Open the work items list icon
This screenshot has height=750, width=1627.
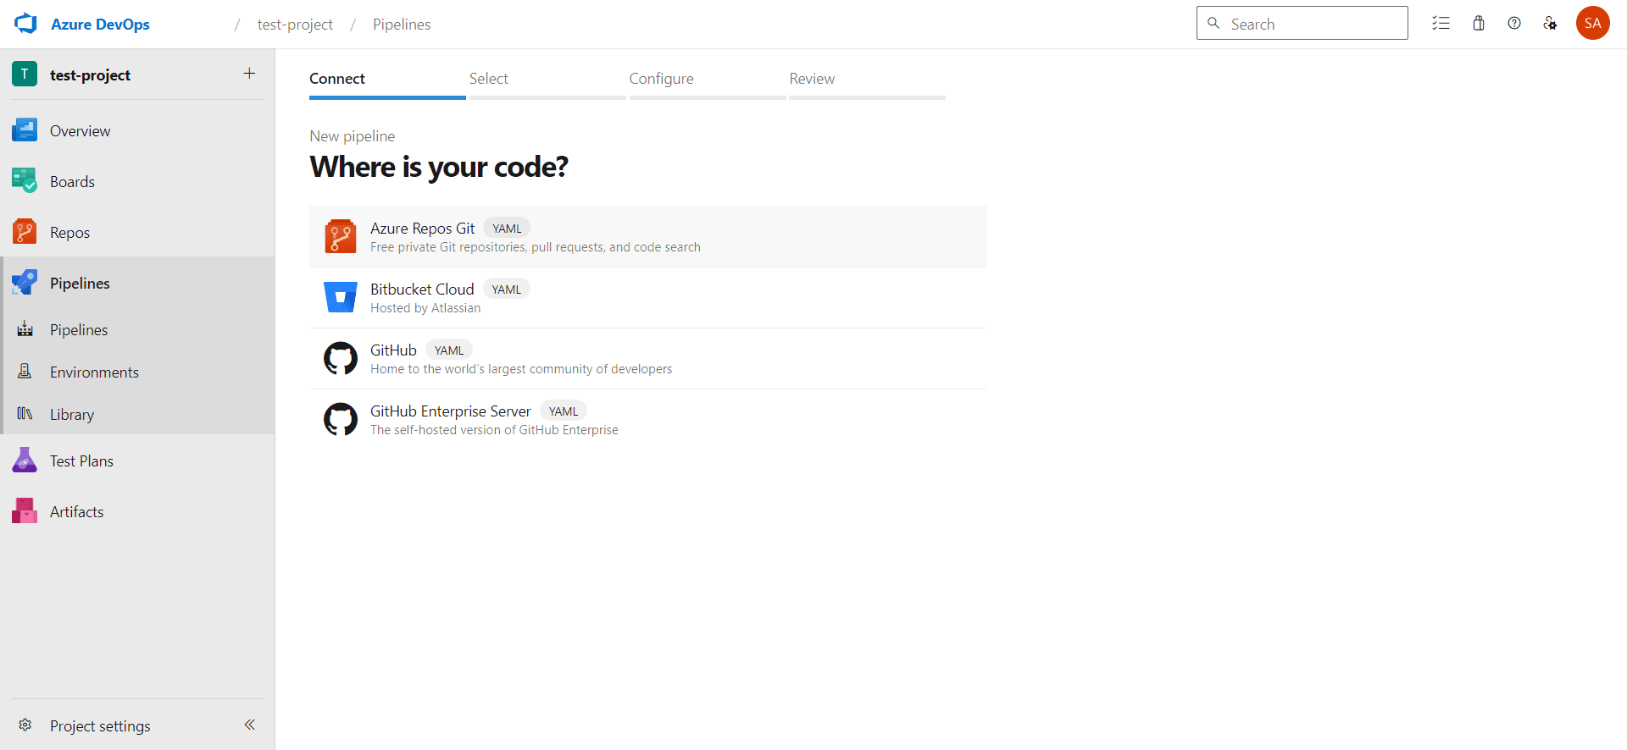(1441, 24)
